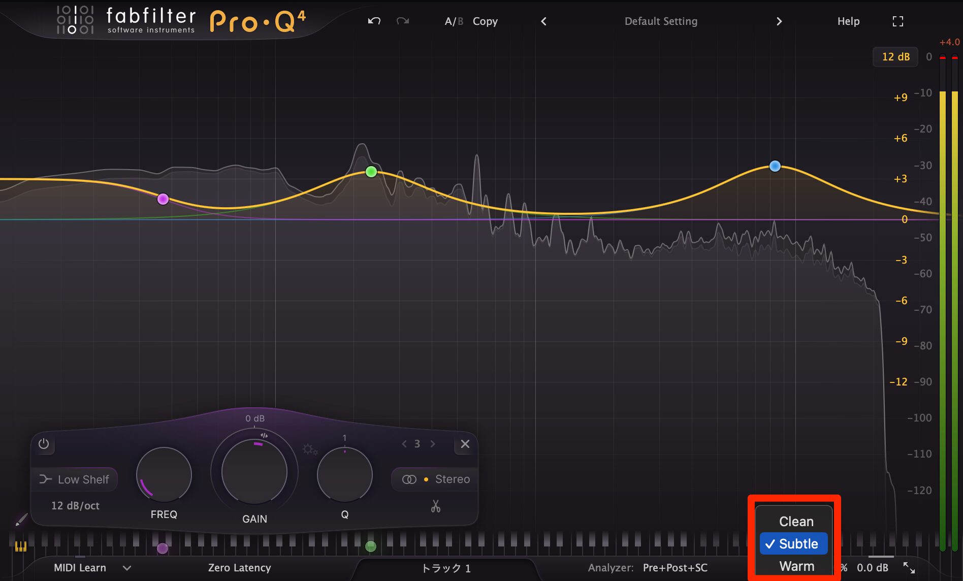This screenshot has width=963, height=581.
Task: Click the FREQ knob
Action: pos(164,475)
